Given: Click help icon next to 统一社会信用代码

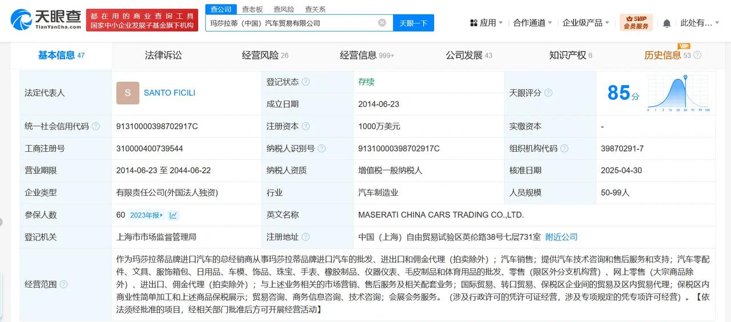Looking at the screenshot, I should point(95,126).
